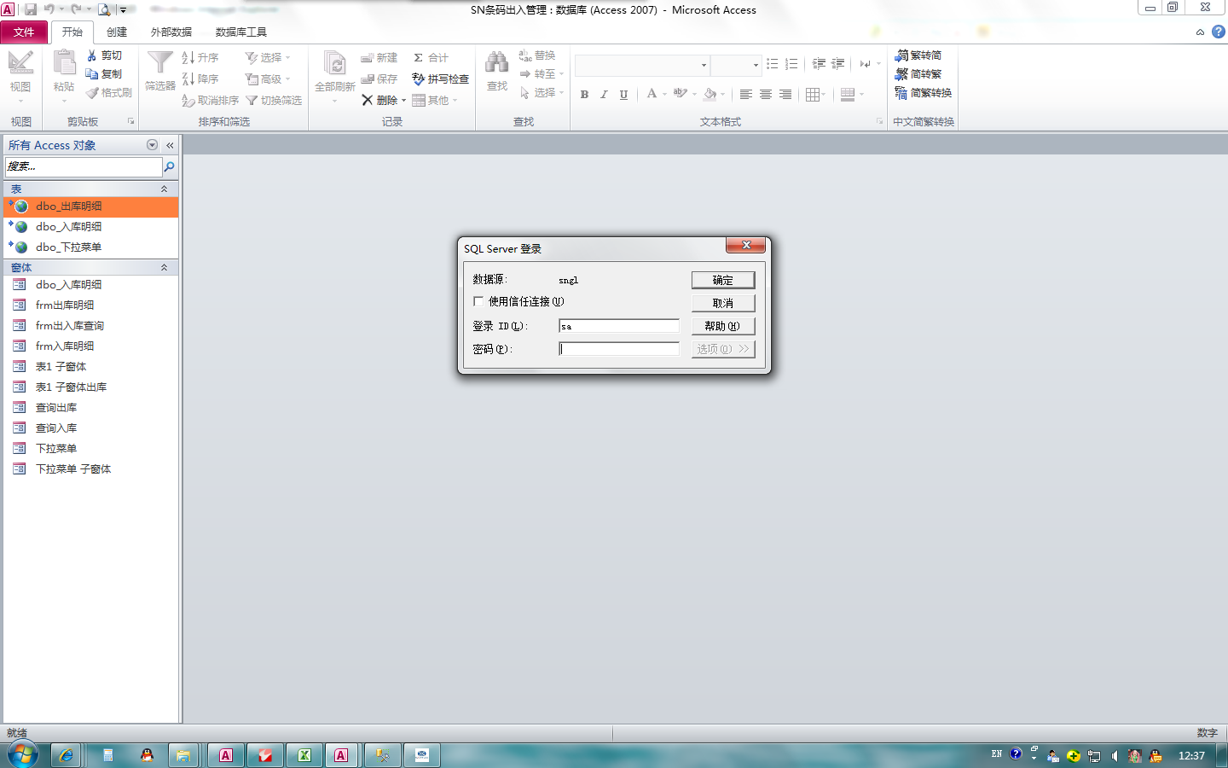Click the 粘贴 (Paste) icon
The image size is (1228, 768).
pyautogui.click(x=64, y=63)
